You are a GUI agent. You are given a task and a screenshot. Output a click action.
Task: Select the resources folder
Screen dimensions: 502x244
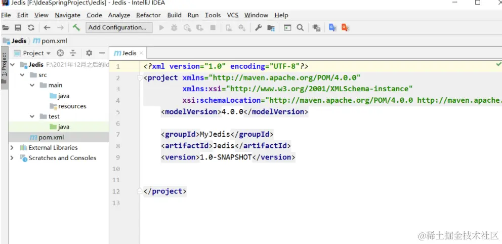pyautogui.click(x=68, y=106)
